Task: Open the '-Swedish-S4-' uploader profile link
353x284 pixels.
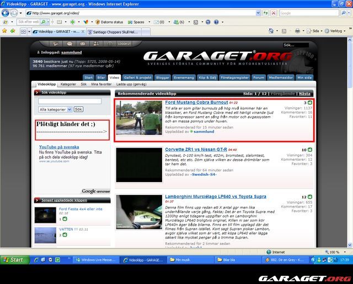Action: (204, 174)
